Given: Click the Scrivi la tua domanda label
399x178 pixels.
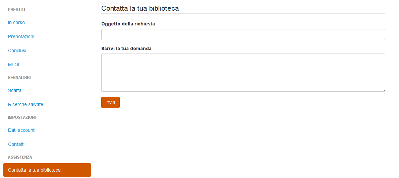Looking at the screenshot, I should click(126, 49).
